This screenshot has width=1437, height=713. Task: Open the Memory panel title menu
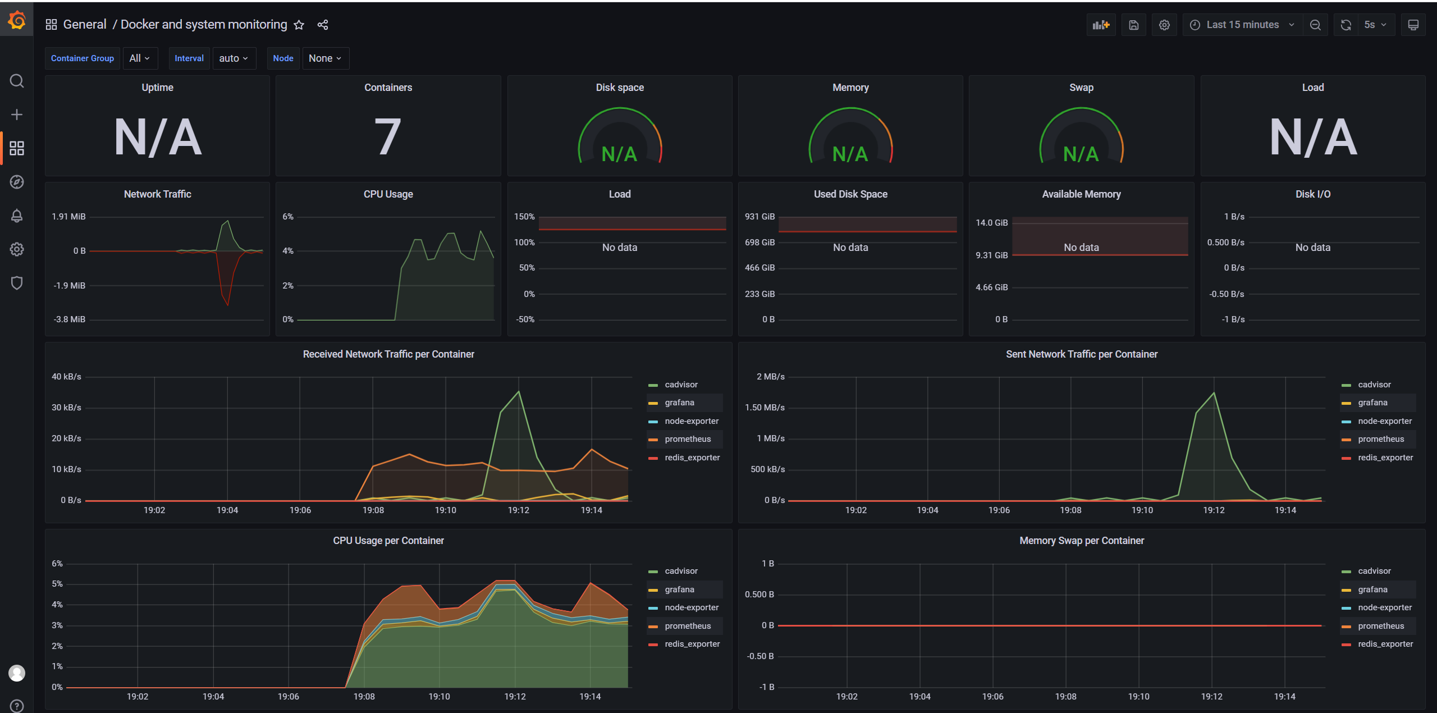(850, 88)
